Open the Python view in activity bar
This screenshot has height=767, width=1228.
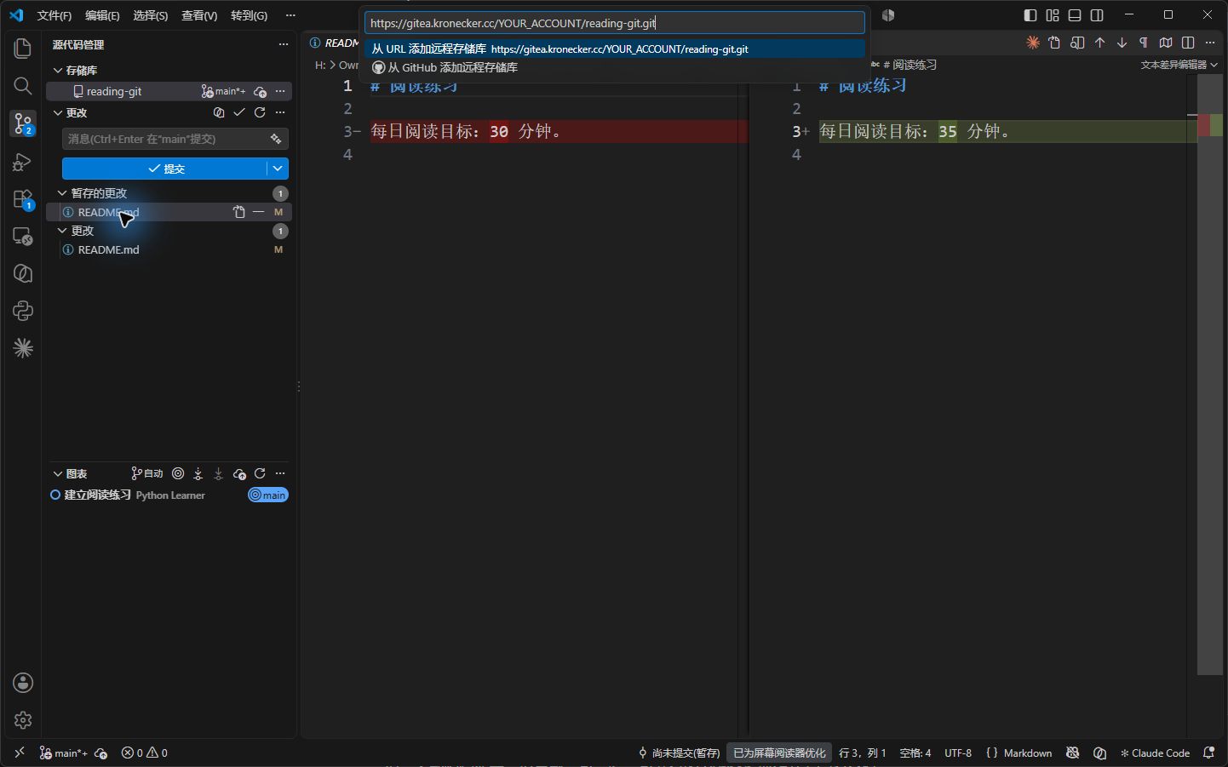[23, 311]
